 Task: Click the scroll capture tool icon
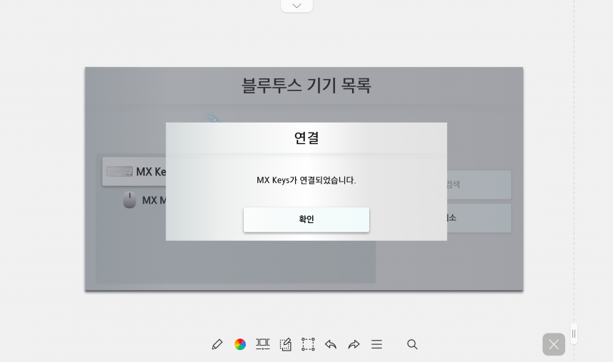(263, 344)
